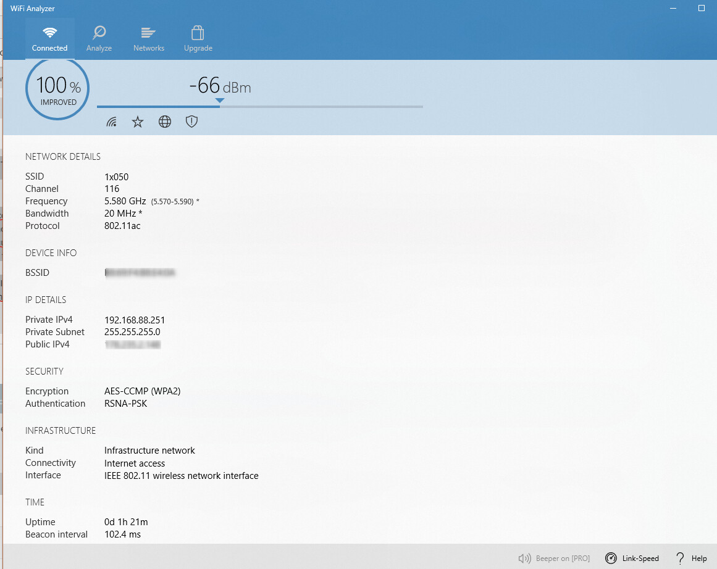Toggle Beeper on [PRO] option
717x569 pixels.
pos(554,558)
